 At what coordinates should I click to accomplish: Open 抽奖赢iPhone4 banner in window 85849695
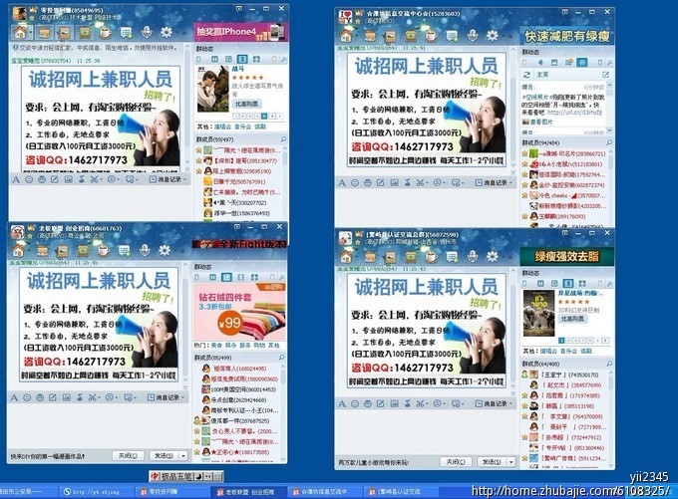click(x=241, y=32)
